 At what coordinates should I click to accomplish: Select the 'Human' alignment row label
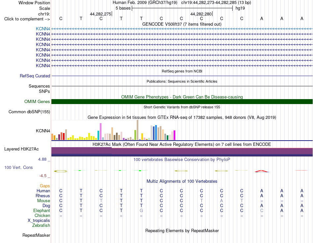point(43,191)
